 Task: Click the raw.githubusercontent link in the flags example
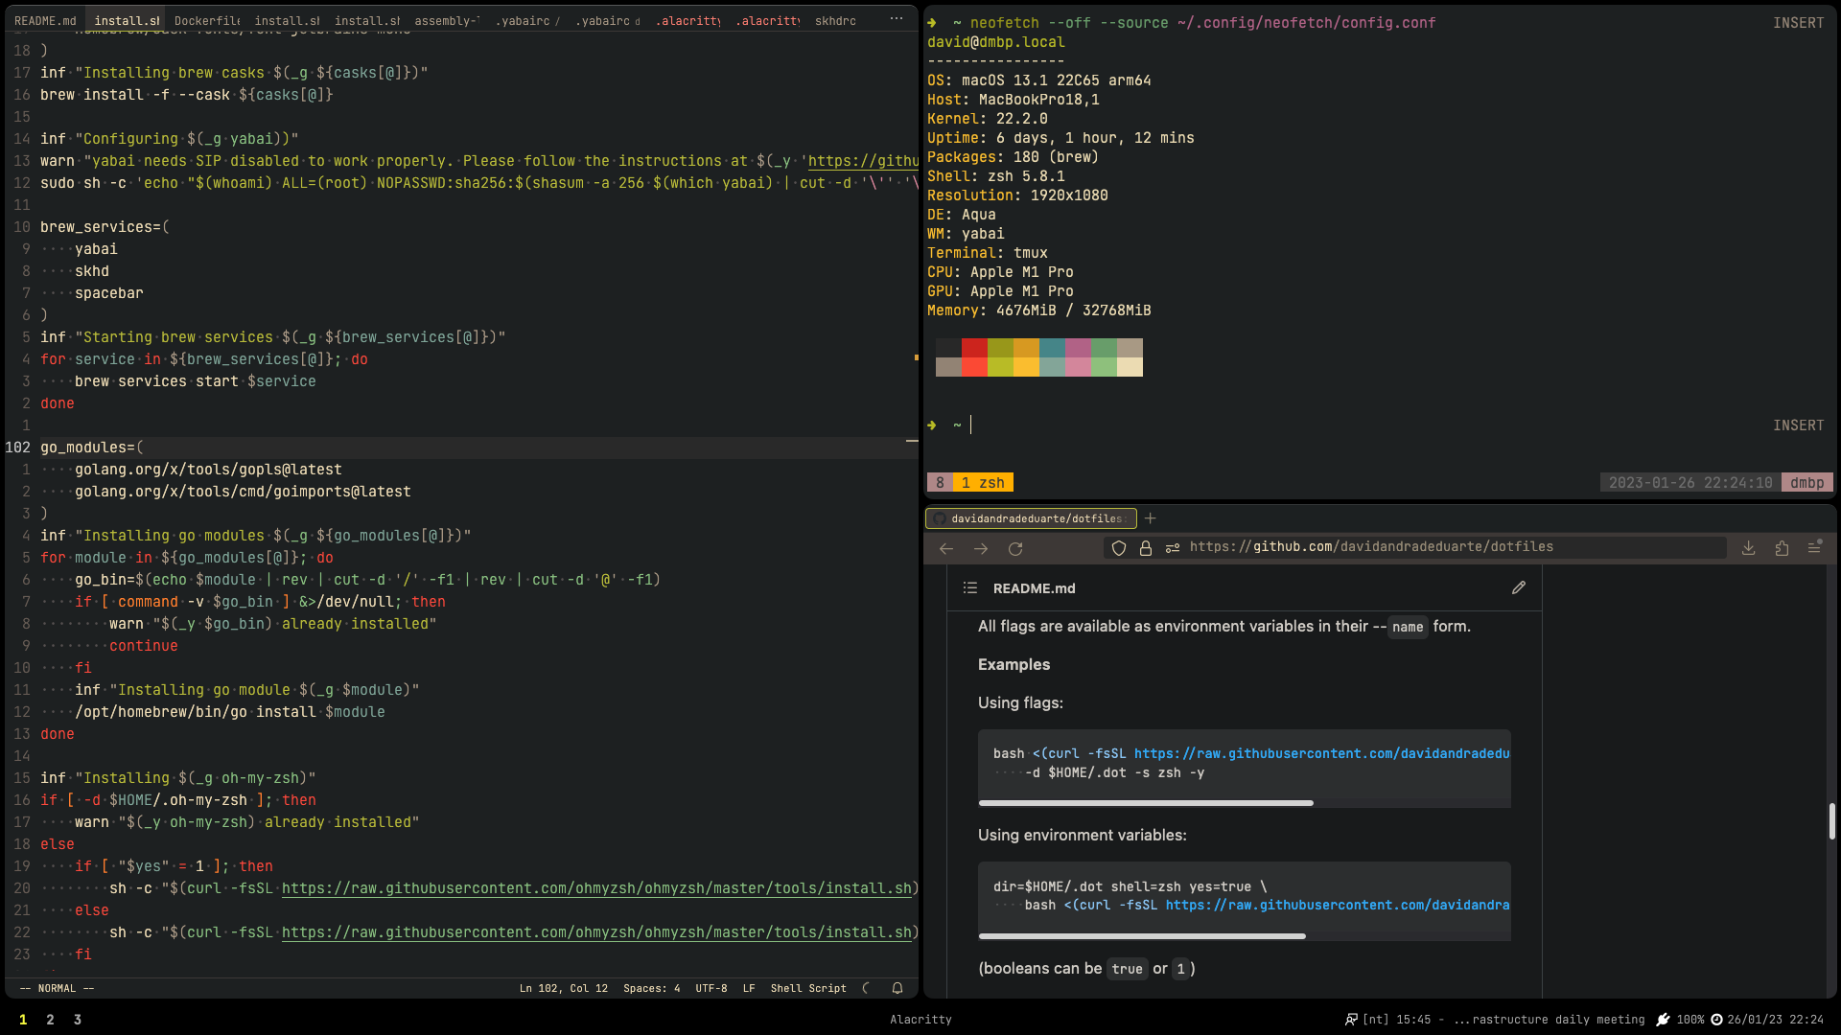click(1321, 753)
